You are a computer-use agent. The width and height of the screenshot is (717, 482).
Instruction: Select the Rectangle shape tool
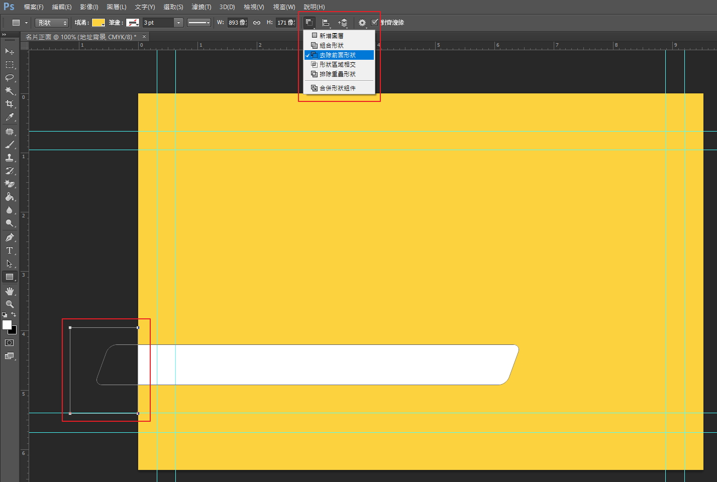click(10, 277)
